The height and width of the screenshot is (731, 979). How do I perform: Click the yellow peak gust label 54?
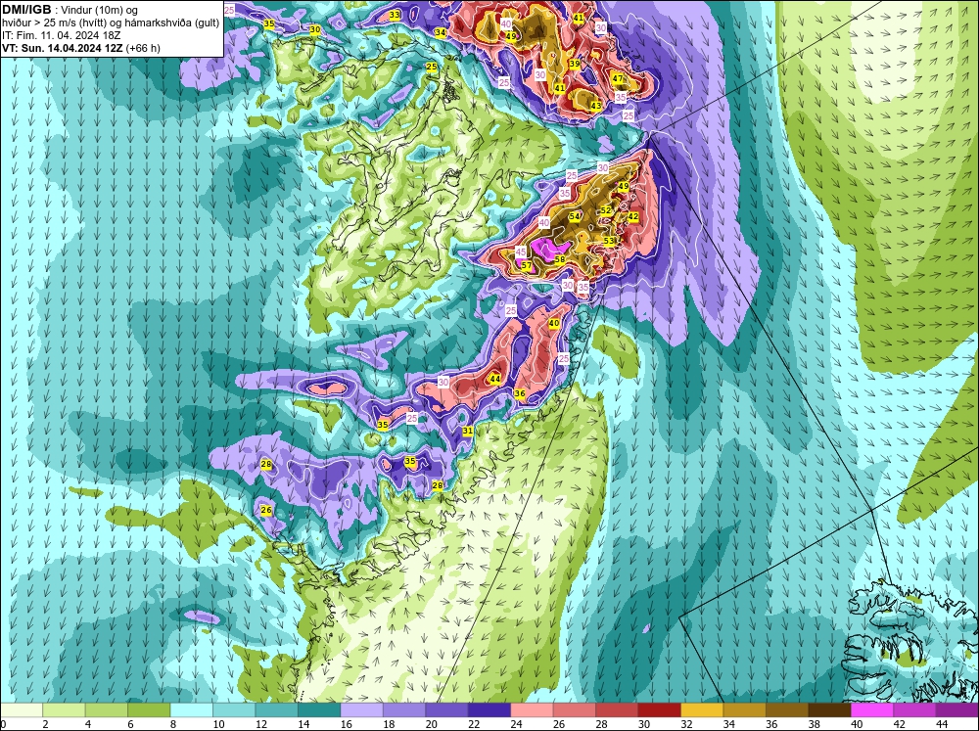575,216
